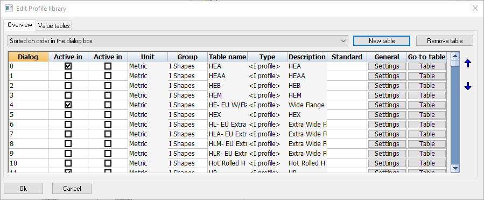Tick the second Active in checkbox for HEM
This screenshot has height=200, width=484.
108,95
